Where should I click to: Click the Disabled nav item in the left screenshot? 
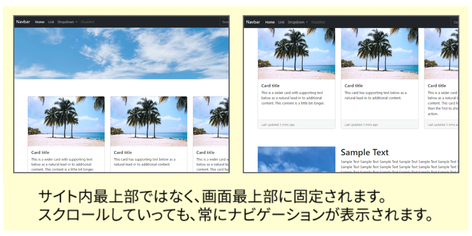(87, 22)
